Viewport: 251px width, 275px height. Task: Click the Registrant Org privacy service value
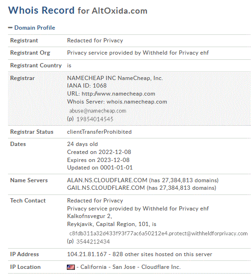138,53
